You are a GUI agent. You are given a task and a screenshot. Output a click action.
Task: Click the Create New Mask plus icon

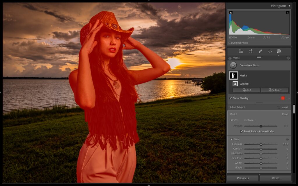pyautogui.click(x=233, y=65)
